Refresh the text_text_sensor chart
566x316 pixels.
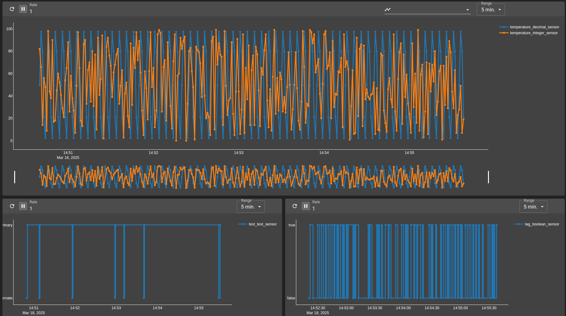(x=12, y=206)
